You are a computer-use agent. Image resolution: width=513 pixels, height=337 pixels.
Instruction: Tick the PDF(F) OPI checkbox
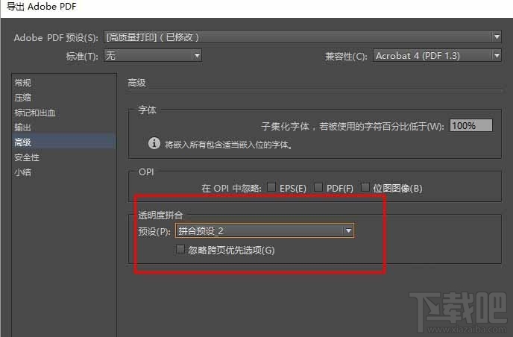[x=318, y=187]
